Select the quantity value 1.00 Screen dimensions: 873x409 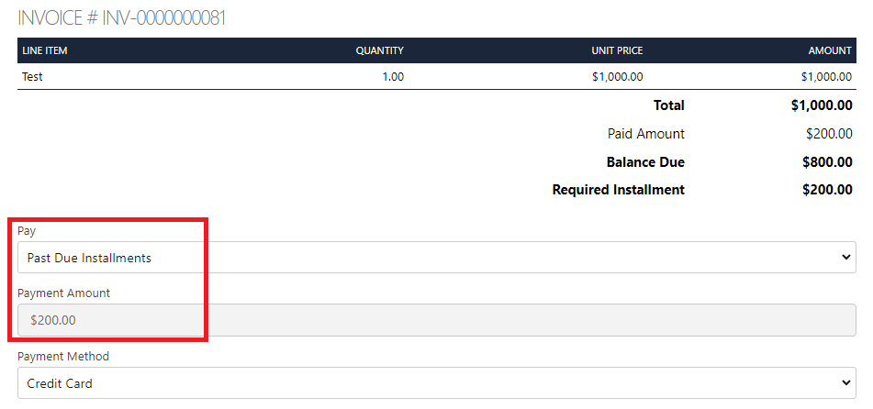[x=393, y=77]
